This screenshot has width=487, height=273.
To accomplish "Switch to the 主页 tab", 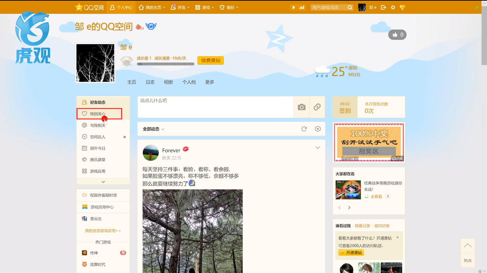I will click(x=132, y=82).
